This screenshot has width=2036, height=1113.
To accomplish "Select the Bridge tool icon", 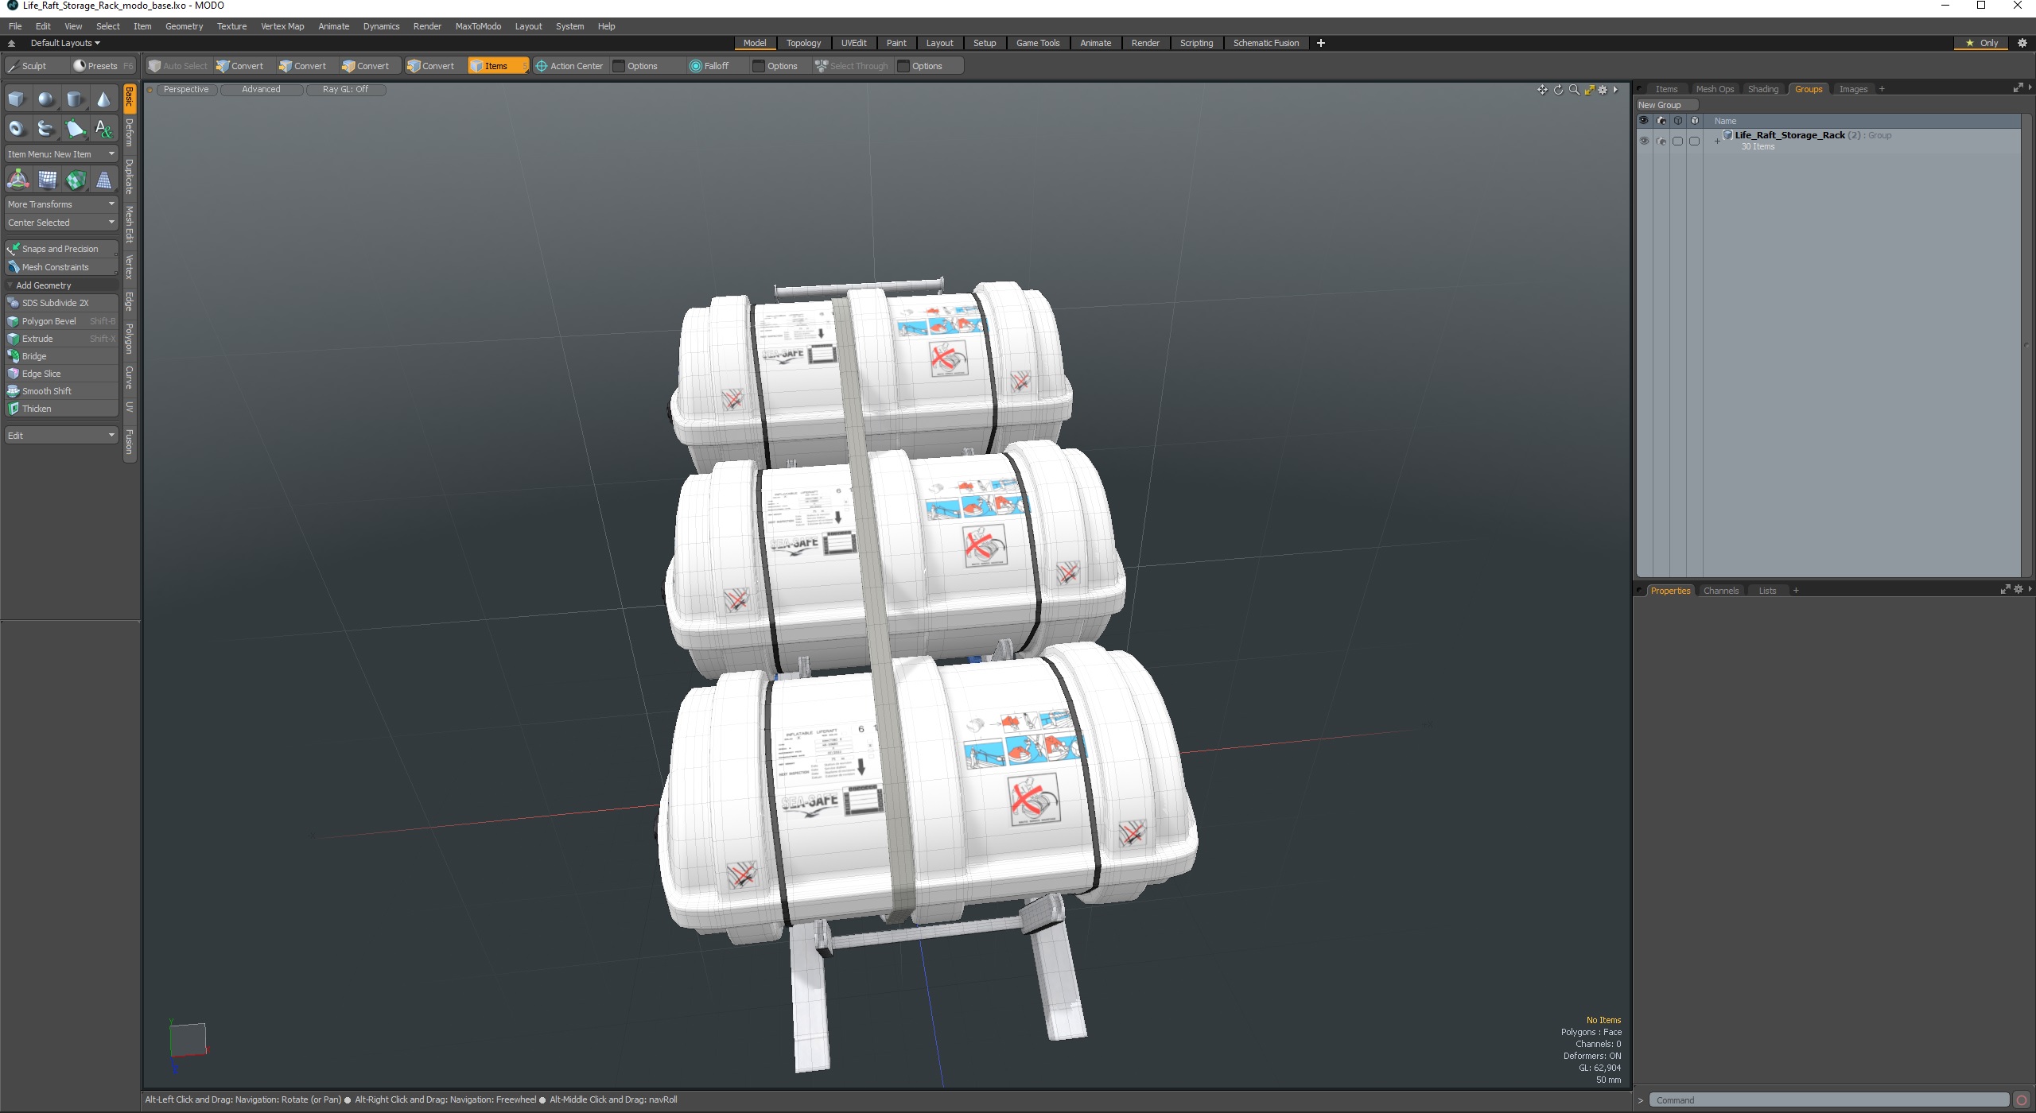I will [14, 355].
